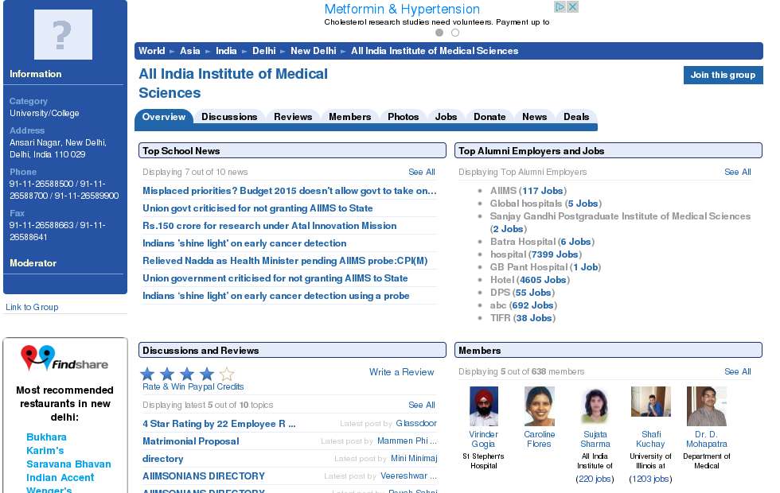
Task: Open the Reviews tab
Action: [293, 117]
